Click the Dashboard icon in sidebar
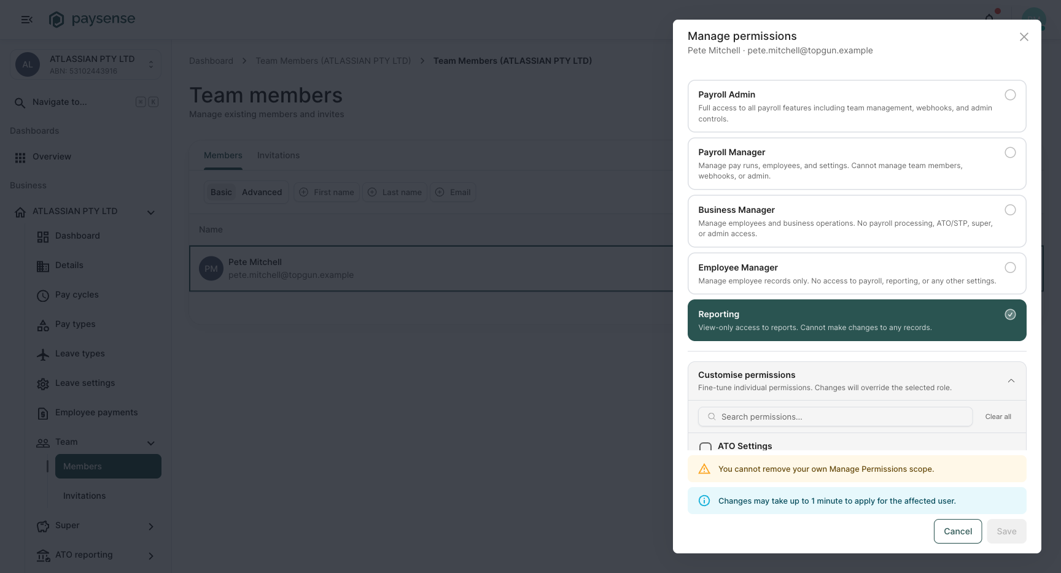1061x573 pixels. point(43,237)
